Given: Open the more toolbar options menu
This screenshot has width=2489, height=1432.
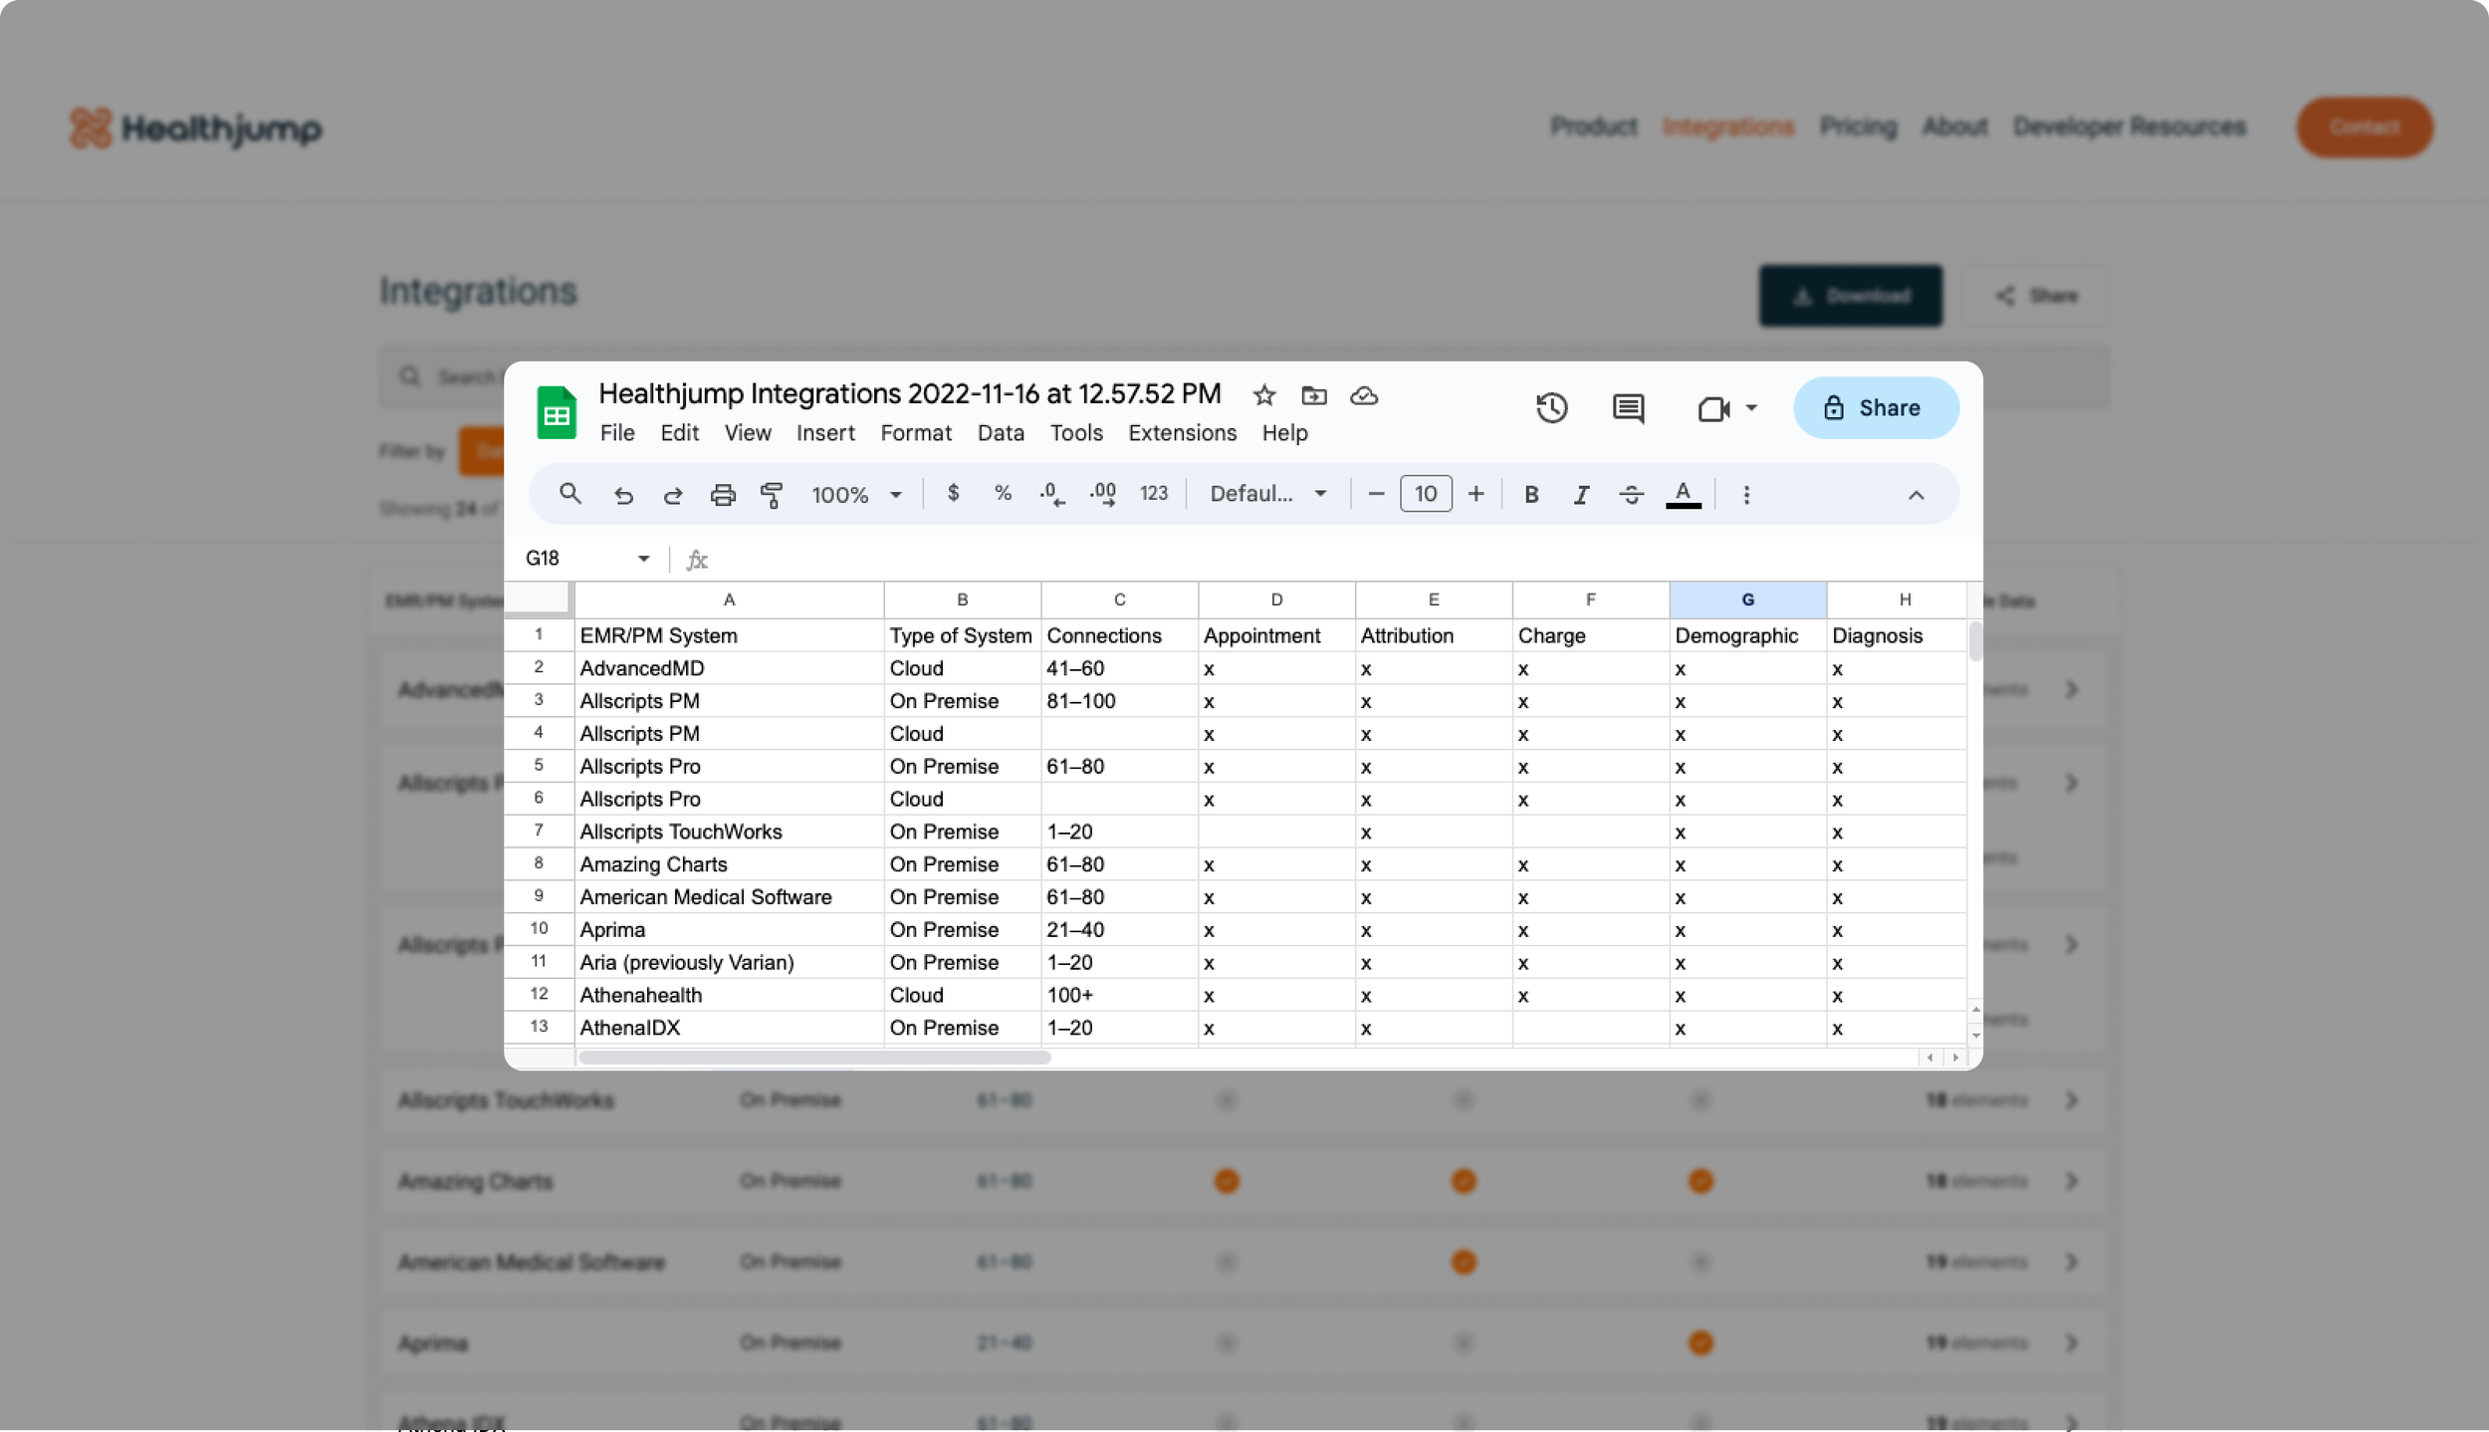Looking at the screenshot, I should 1746,495.
